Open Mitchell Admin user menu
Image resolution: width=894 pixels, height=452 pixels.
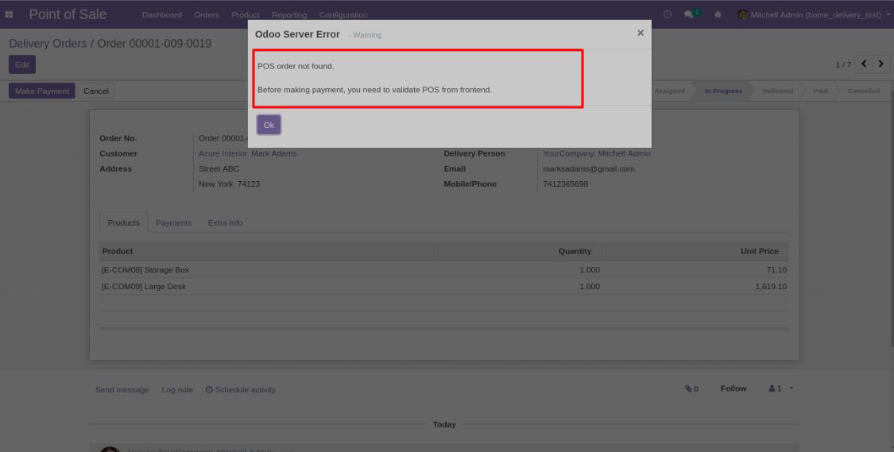(x=815, y=15)
